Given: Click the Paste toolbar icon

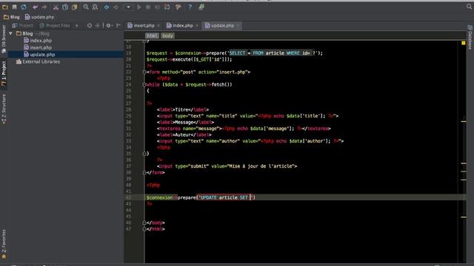Looking at the screenshot, I should 74,7.
